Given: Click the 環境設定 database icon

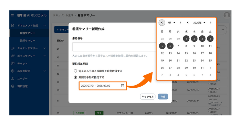Looking at the screenshot, I should pyautogui.click(x=13, y=86).
